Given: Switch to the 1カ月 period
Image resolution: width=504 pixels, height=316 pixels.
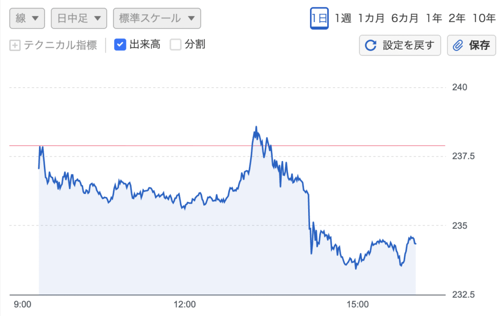Looking at the screenshot, I should tap(371, 18).
